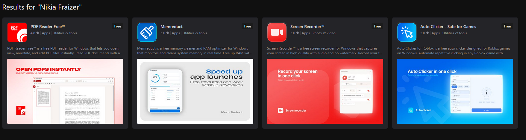Click the PDF Reader Free™ title
Screen dimensions: 526x140
click(48, 27)
